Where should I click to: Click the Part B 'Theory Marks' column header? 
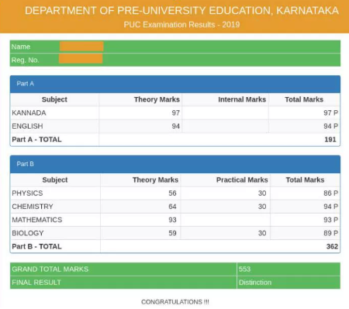(155, 180)
